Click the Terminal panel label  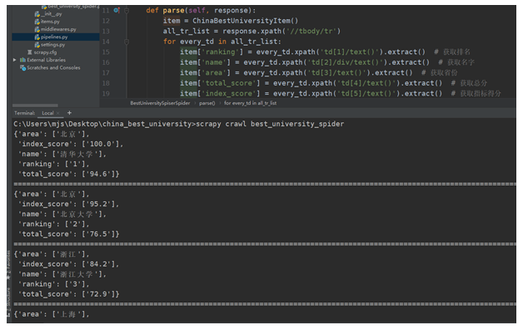24,113
